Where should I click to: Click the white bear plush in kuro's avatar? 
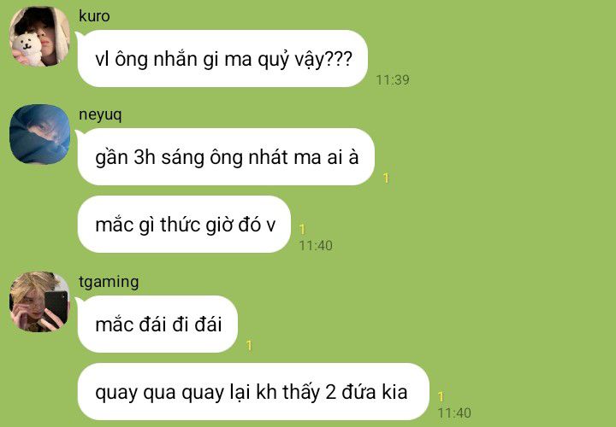pyautogui.click(x=27, y=48)
